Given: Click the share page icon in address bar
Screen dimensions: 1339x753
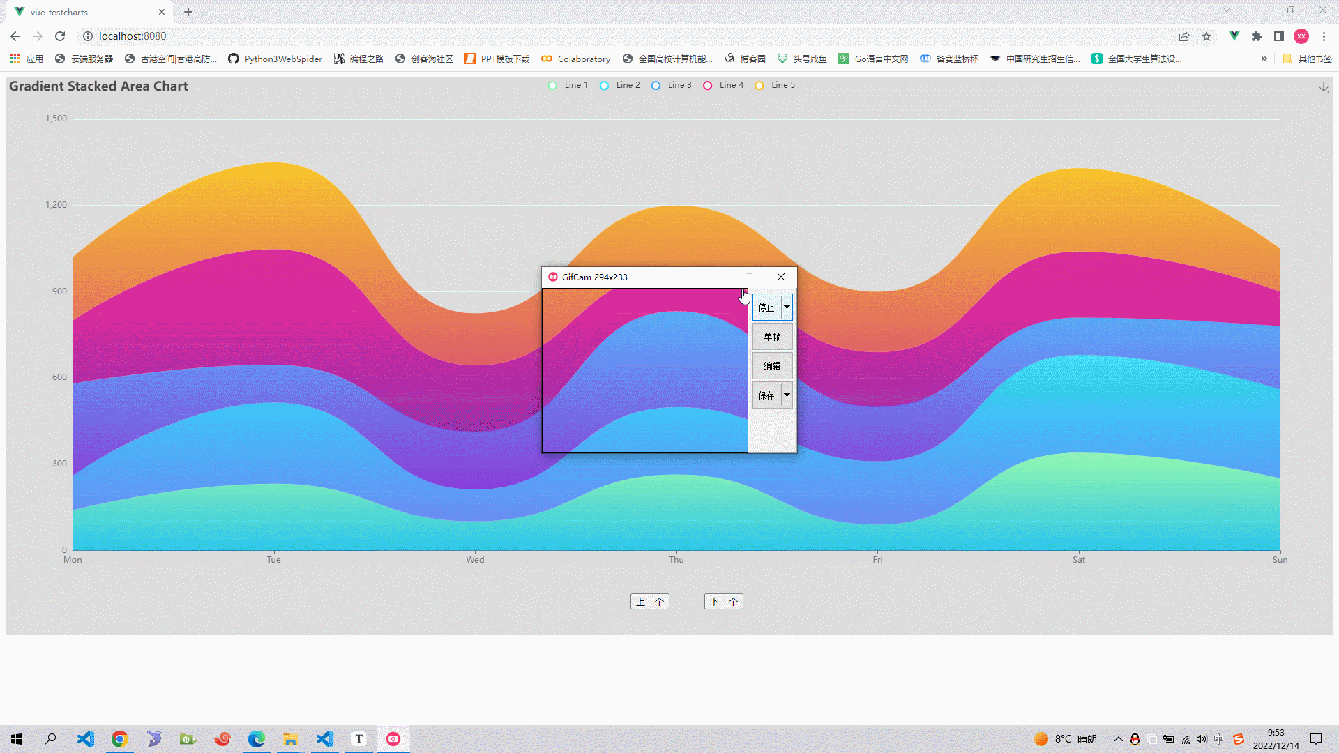Looking at the screenshot, I should (x=1184, y=36).
